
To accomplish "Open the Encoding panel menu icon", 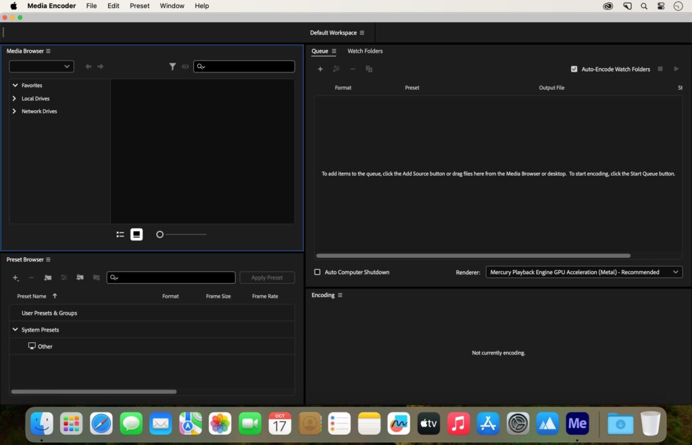I will 340,295.
